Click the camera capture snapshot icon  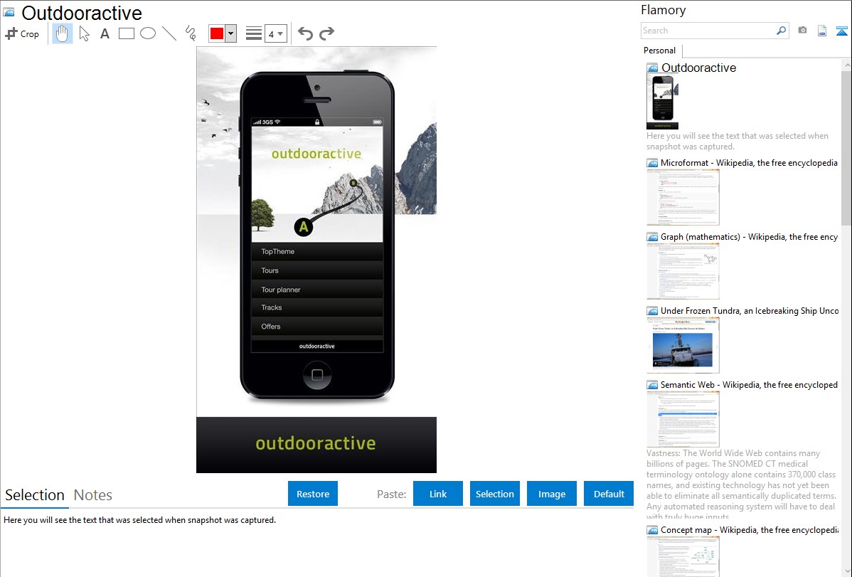click(802, 31)
